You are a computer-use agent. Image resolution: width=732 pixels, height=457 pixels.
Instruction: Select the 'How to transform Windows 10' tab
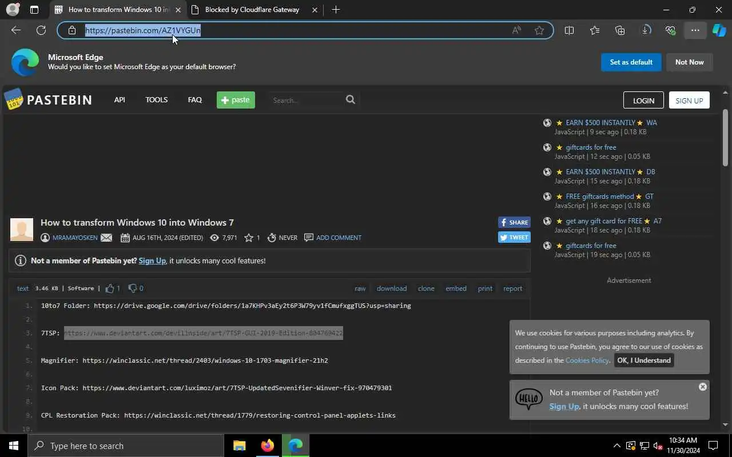click(118, 10)
